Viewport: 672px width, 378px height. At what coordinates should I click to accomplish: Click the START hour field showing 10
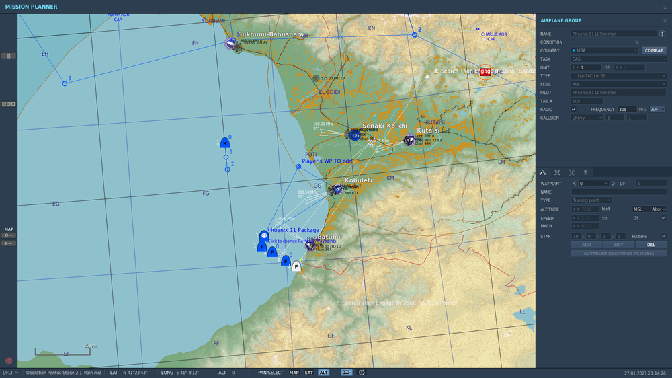[576, 236]
